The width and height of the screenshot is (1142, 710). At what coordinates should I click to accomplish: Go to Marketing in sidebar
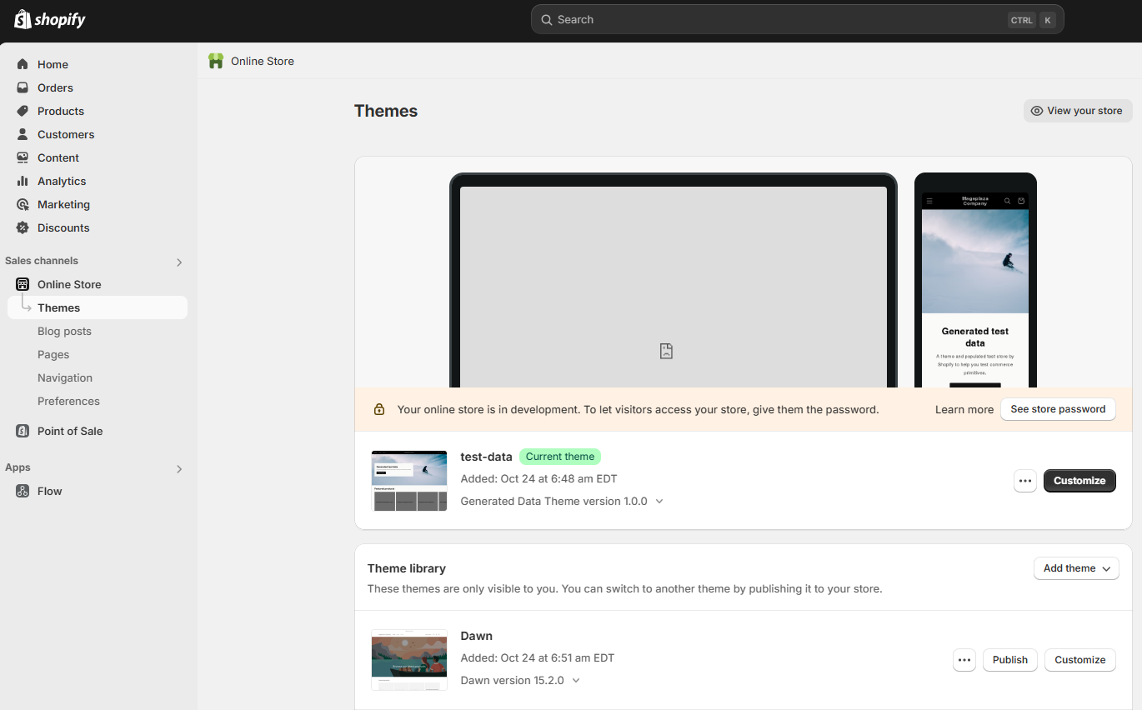pyautogui.click(x=63, y=204)
